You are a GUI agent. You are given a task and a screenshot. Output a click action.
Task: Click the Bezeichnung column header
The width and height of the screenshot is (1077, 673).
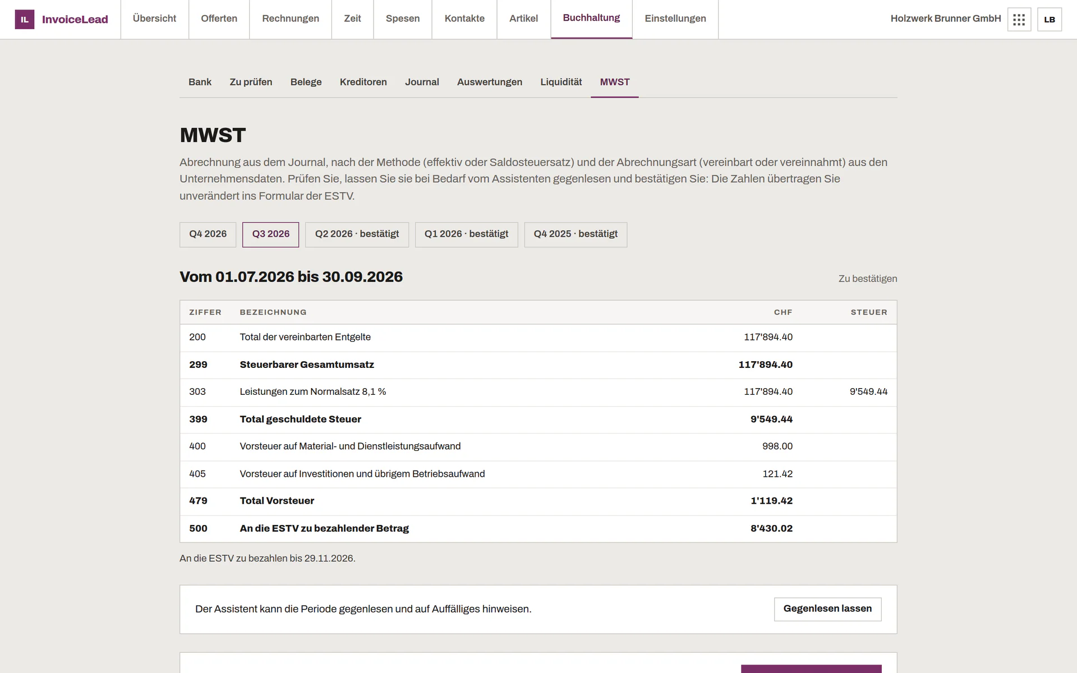pyautogui.click(x=273, y=312)
